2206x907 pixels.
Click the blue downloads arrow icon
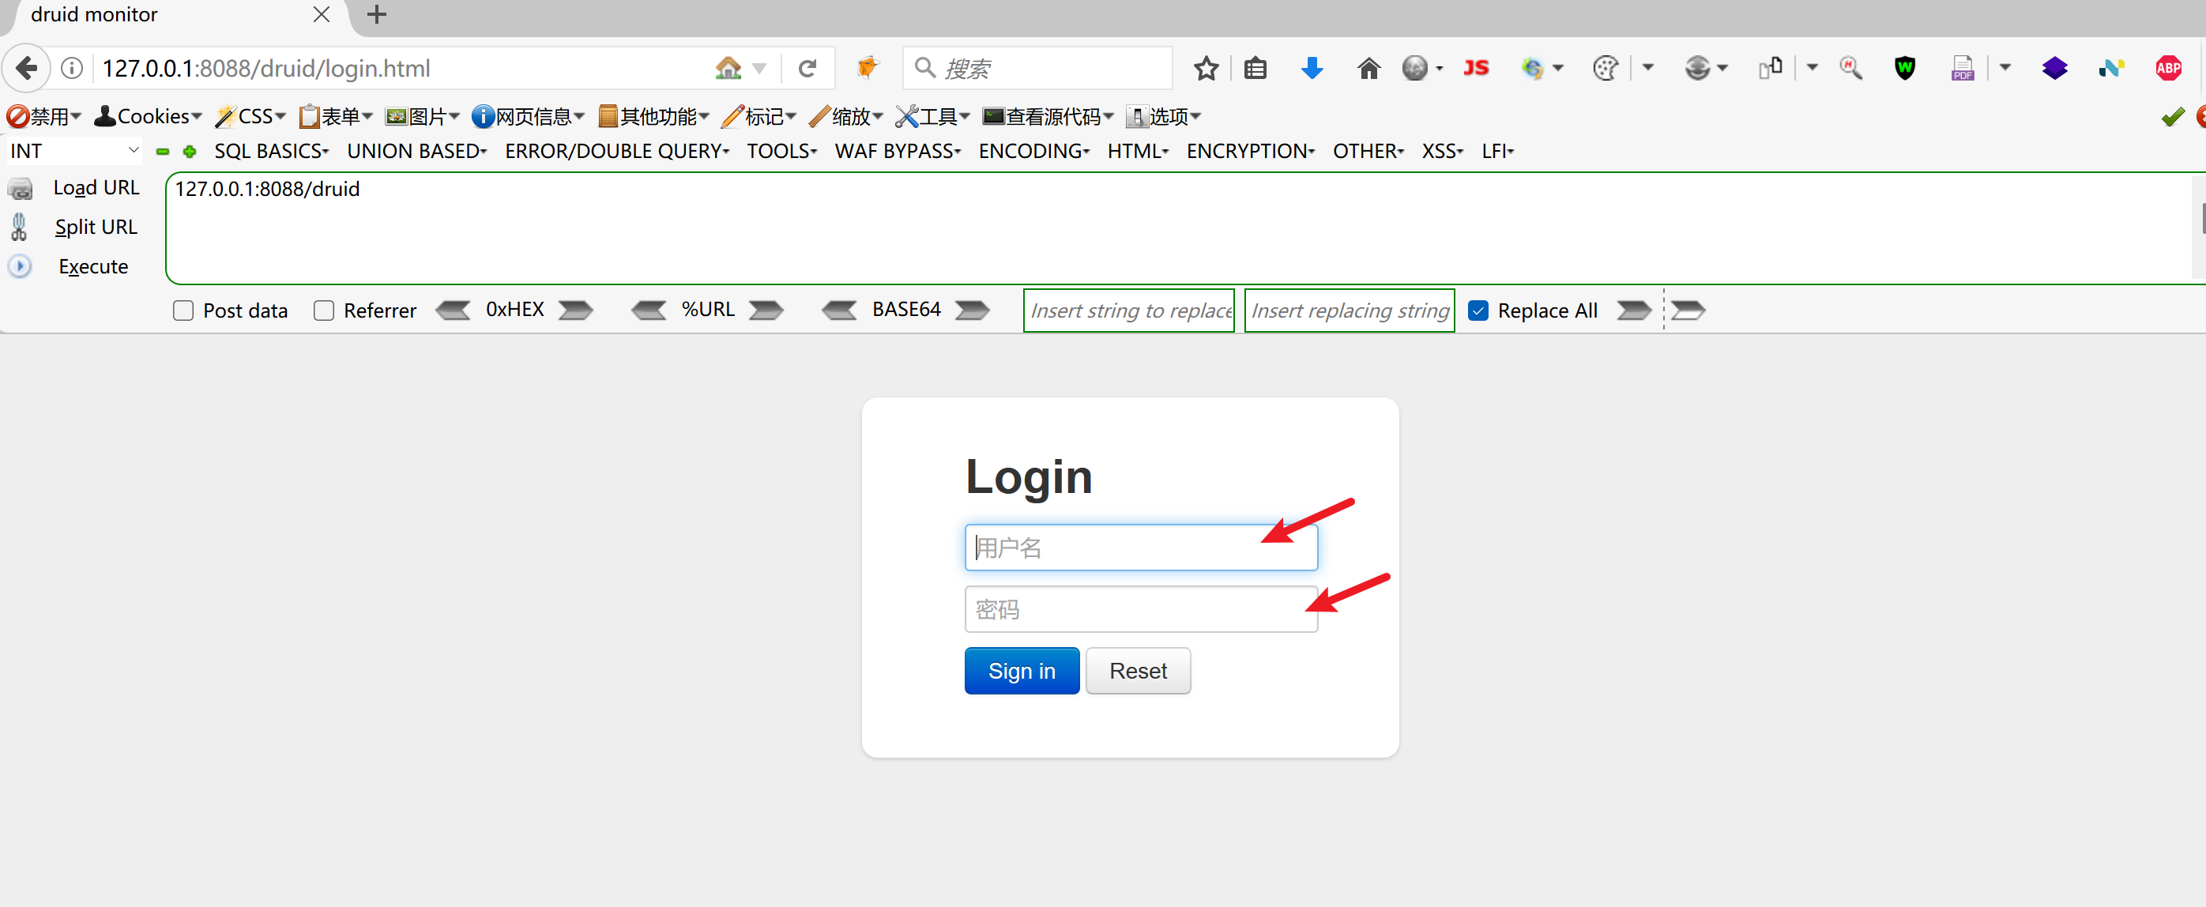point(1311,68)
